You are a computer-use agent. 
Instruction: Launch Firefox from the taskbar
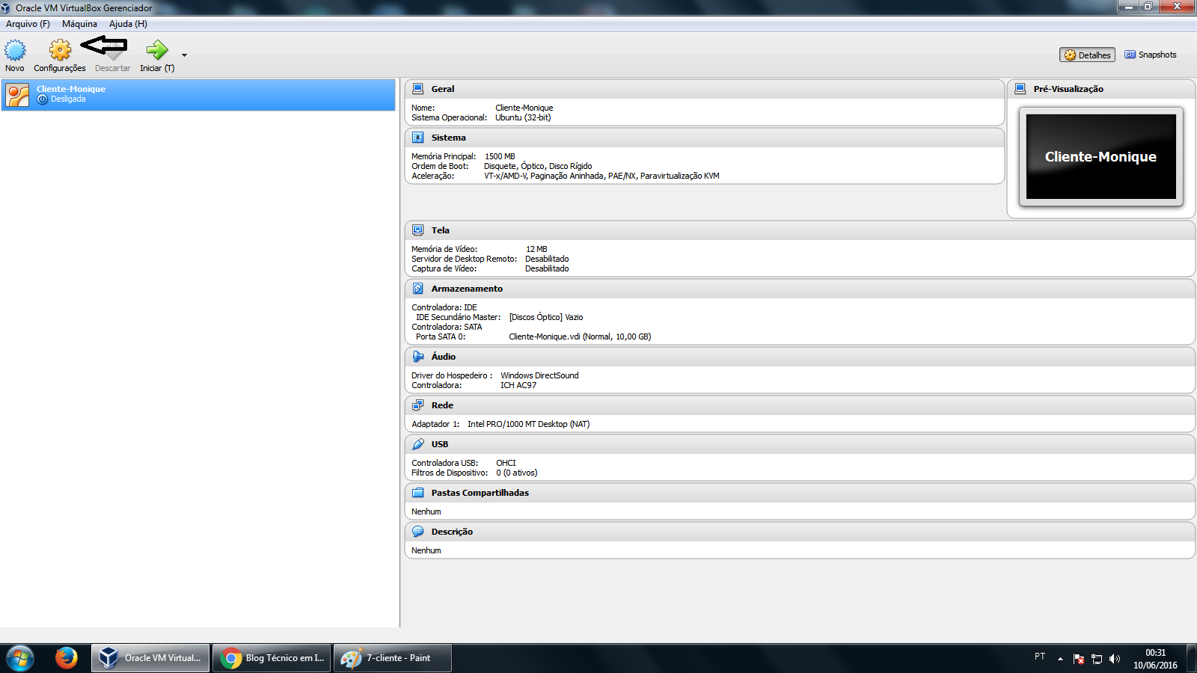click(67, 658)
